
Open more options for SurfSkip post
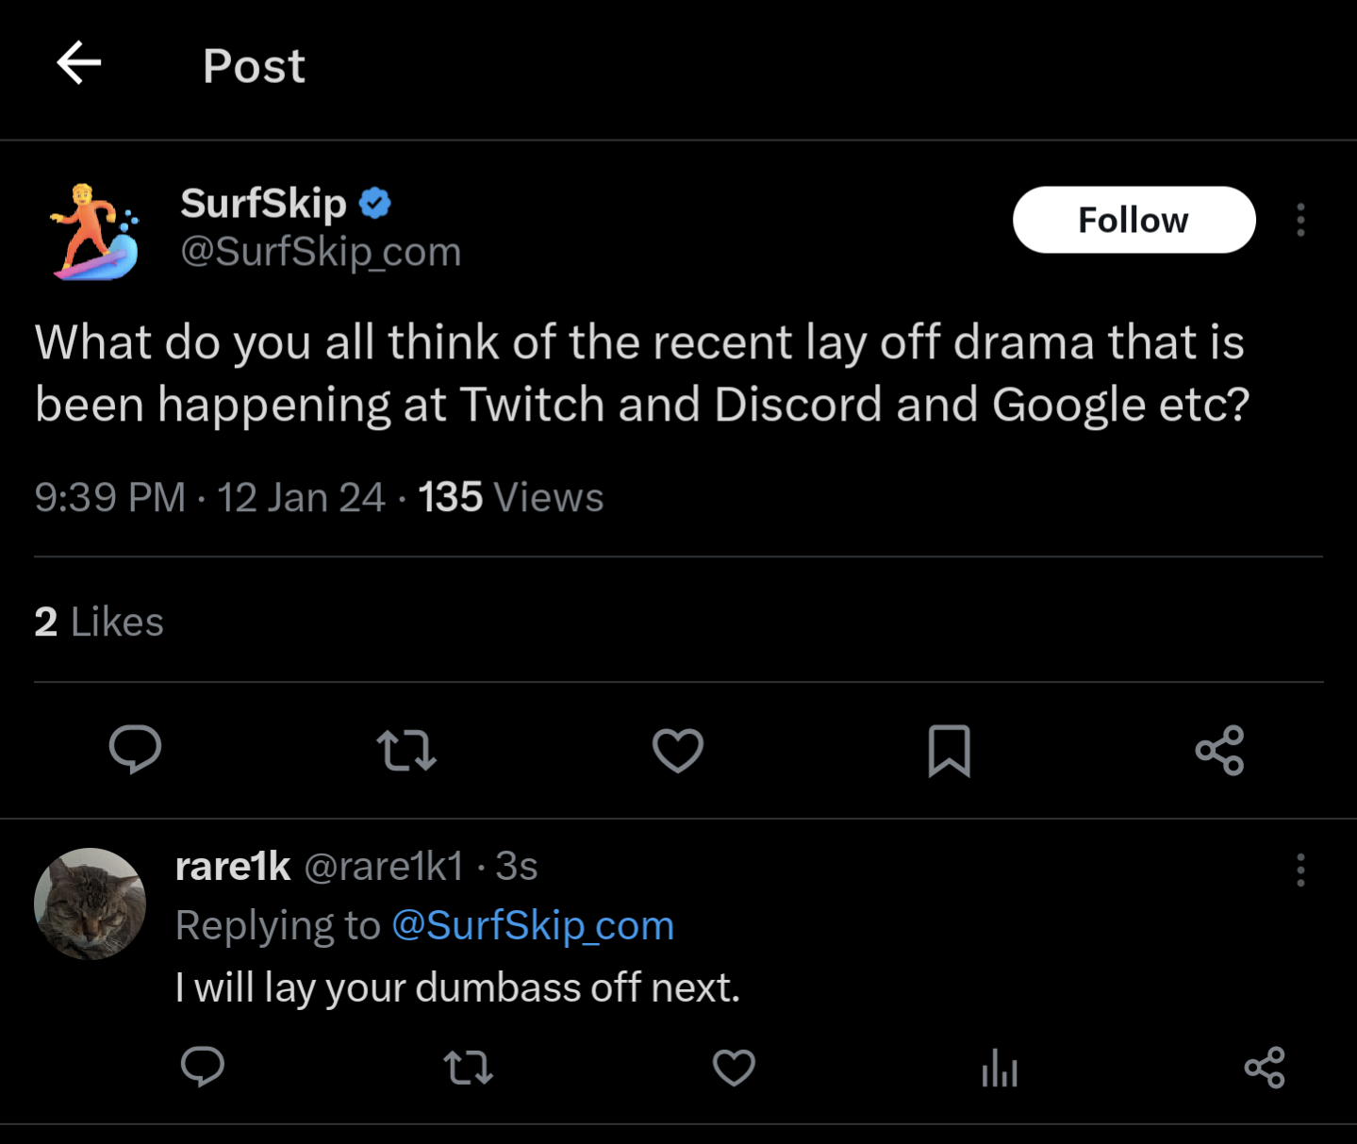point(1300,220)
